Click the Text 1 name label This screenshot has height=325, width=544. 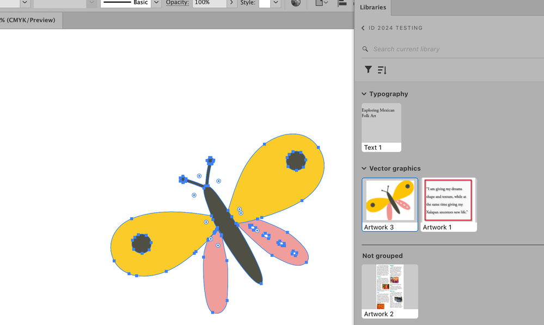(372, 148)
